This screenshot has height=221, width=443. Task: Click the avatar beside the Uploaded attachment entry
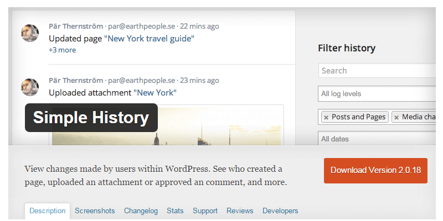coord(30,87)
